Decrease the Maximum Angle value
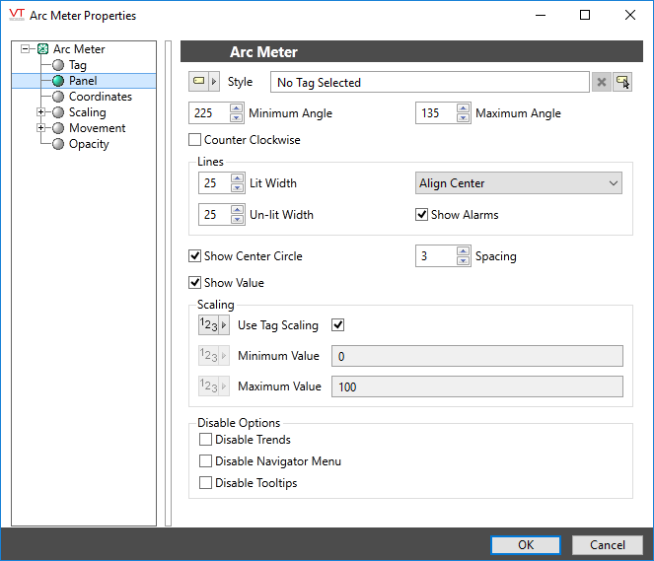Screen dimensions: 654x561 463,118
